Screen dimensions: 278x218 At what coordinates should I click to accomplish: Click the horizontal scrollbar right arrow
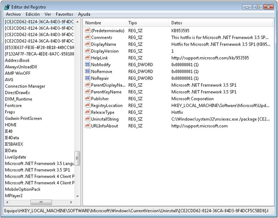71,202
